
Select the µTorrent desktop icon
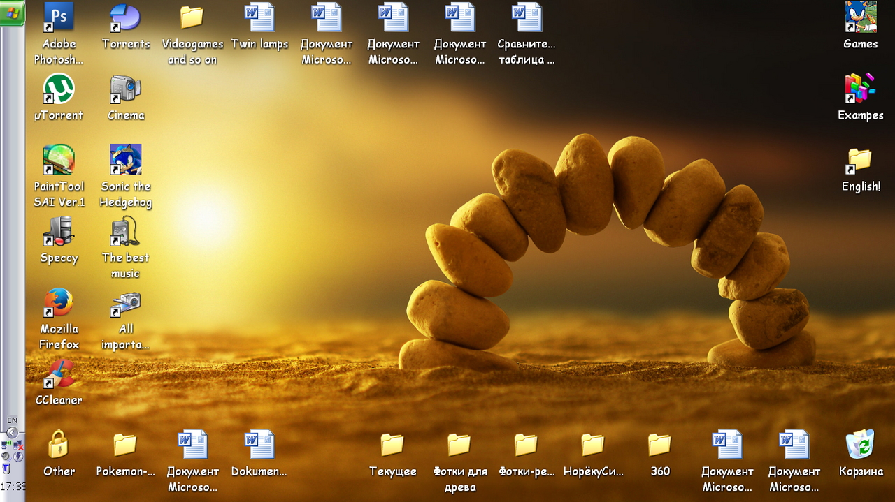pos(59,89)
